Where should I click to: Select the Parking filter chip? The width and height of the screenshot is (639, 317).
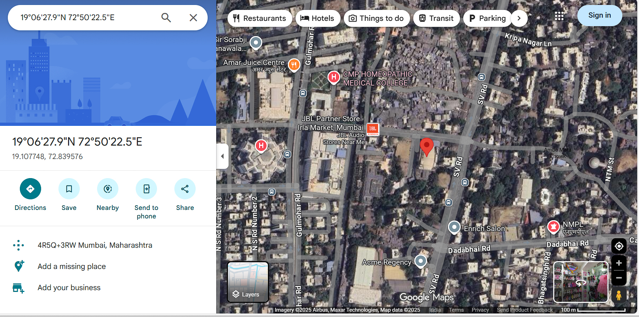[488, 18]
